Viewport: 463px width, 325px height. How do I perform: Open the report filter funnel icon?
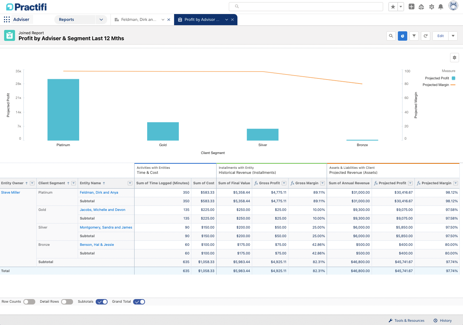pyautogui.click(x=414, y=36)
